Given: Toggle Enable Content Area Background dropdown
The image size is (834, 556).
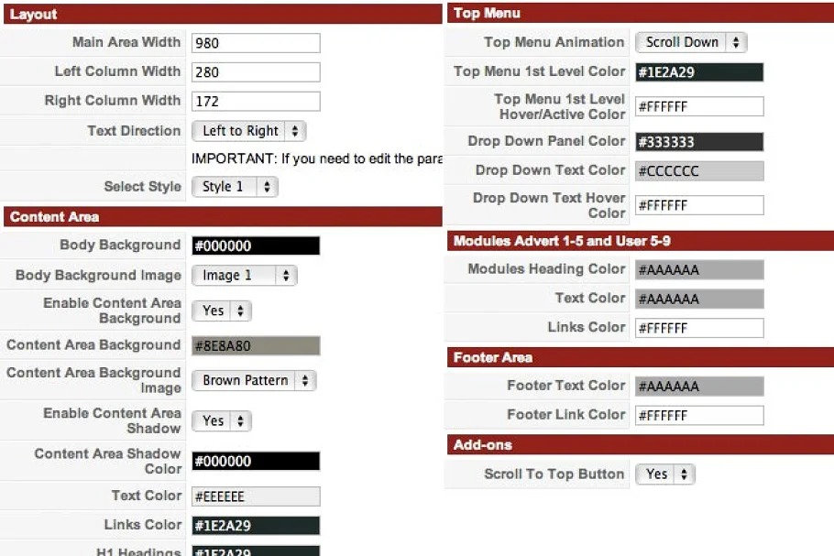Looking at the screenshot, I should tap(221, 311).
